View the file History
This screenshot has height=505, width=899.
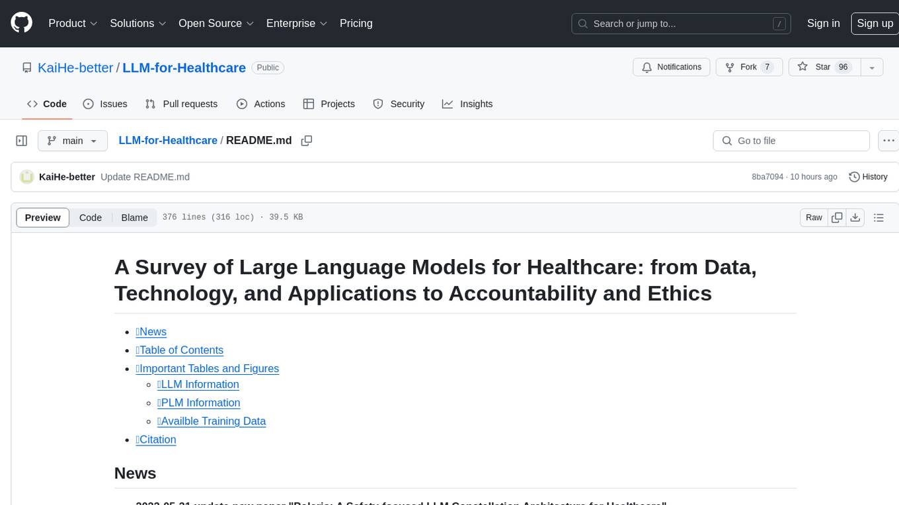(x=868, y=177)
